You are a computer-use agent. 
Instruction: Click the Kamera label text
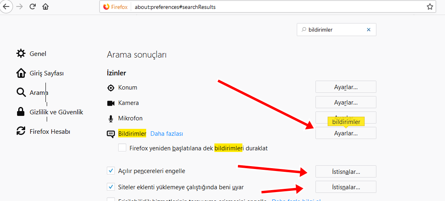129,103
